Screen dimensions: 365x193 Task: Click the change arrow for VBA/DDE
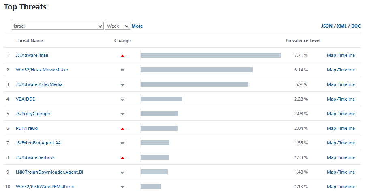coord(122,99)
